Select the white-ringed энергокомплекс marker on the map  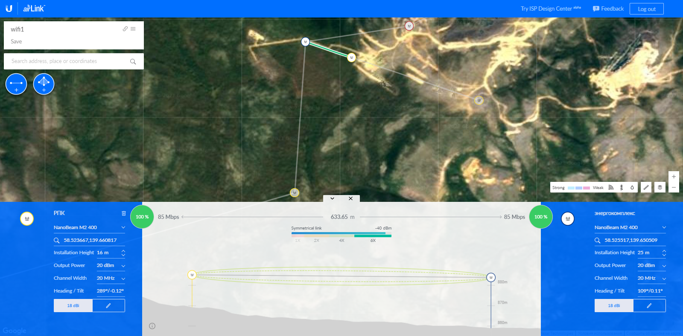click(305, 42)
